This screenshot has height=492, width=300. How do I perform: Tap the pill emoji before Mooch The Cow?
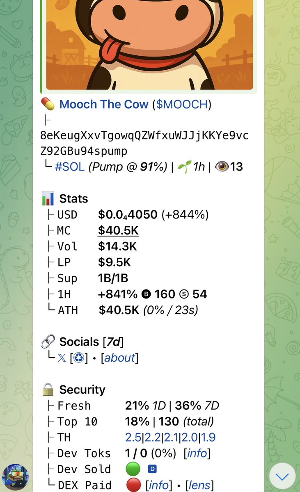click(48, 104)
